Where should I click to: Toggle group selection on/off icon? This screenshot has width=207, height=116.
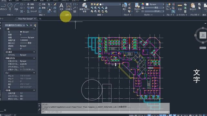tap(173, 12)
